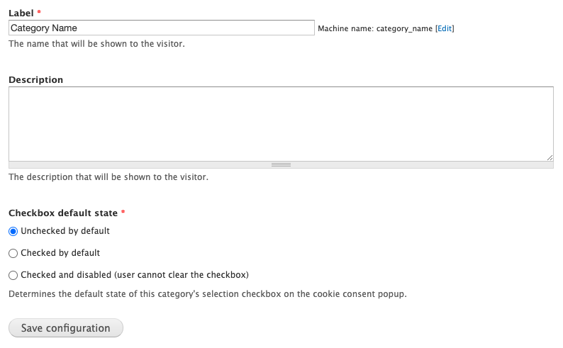
Task: Click the Checkbox default state heading
Action: 63,213
